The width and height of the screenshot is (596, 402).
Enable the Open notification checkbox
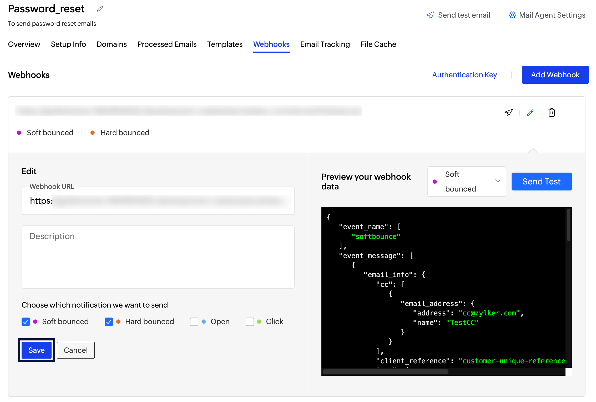click(194, 321)
